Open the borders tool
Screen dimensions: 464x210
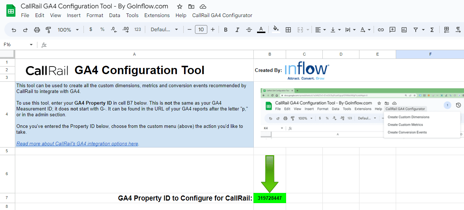point(288,30)
